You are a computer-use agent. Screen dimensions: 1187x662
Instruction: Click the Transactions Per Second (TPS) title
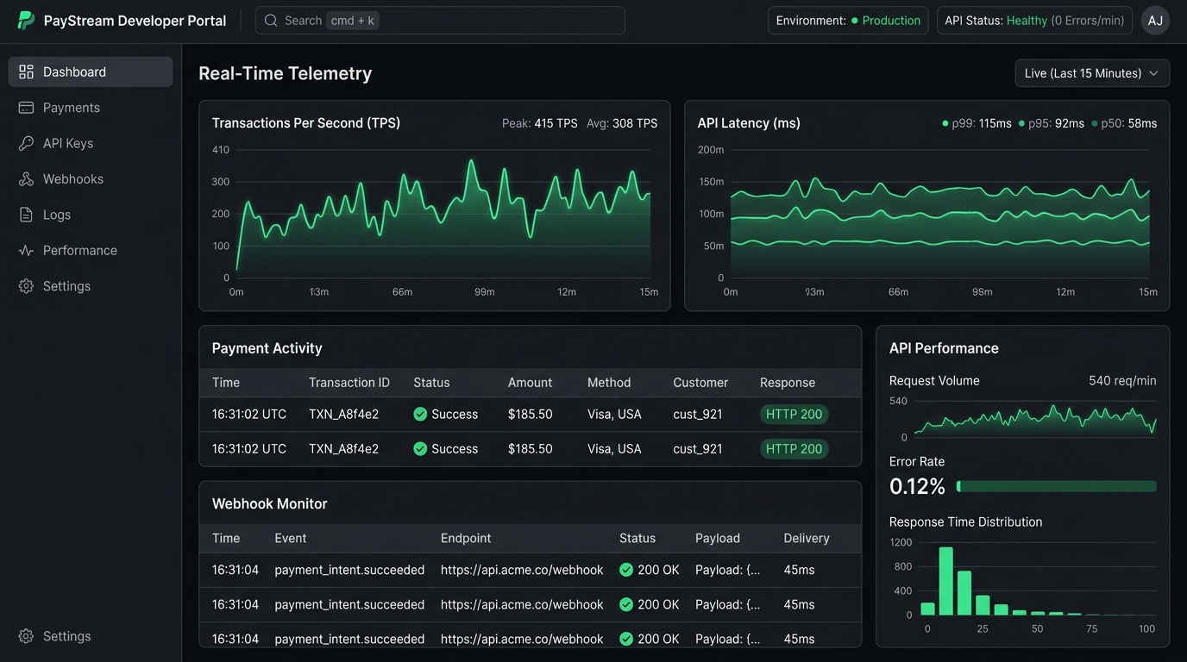pyautogui.click(x=306, y=123)
